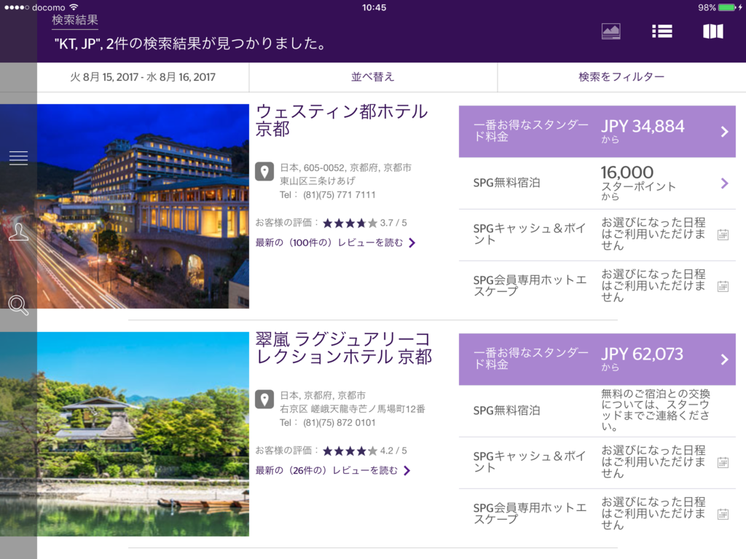Tap Westin Miyako location pin icon
Viewport: 746px width, 559px height.
[264, 172]
